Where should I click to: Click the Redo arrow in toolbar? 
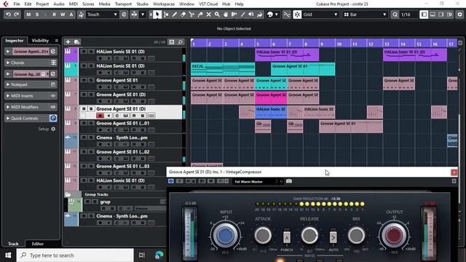[x=17, y=15]
